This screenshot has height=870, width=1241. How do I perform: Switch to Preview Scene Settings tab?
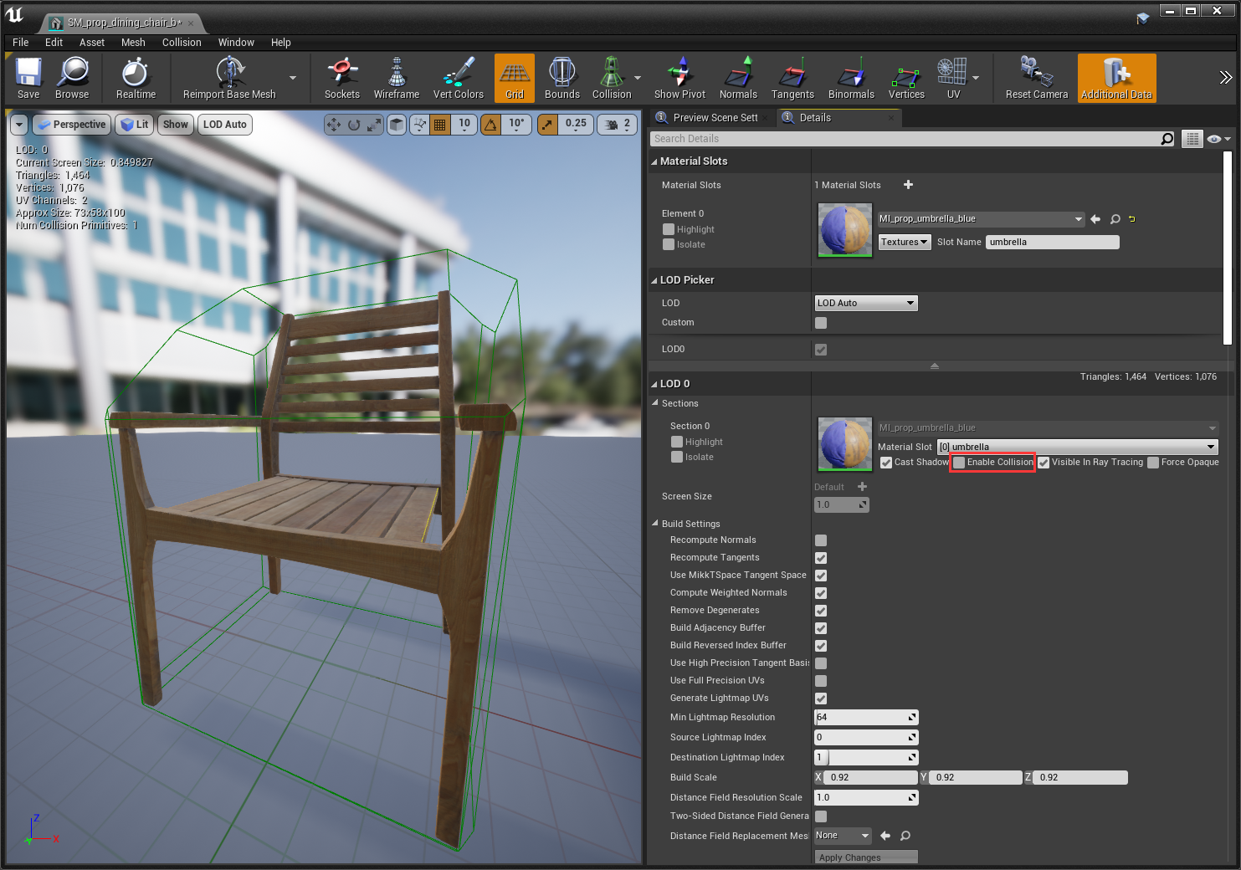pyautogui.click(x=715, y=118)
